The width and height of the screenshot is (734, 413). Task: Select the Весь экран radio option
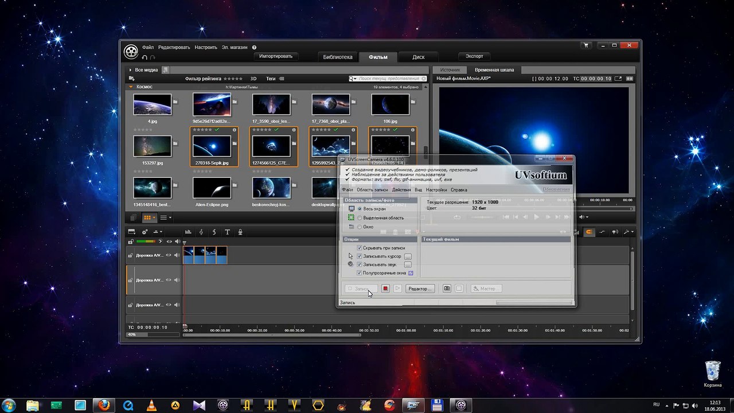coord(360,209)
